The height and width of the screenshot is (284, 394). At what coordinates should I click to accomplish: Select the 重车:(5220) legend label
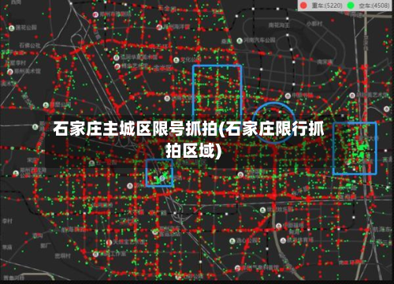tap(327, 6)
